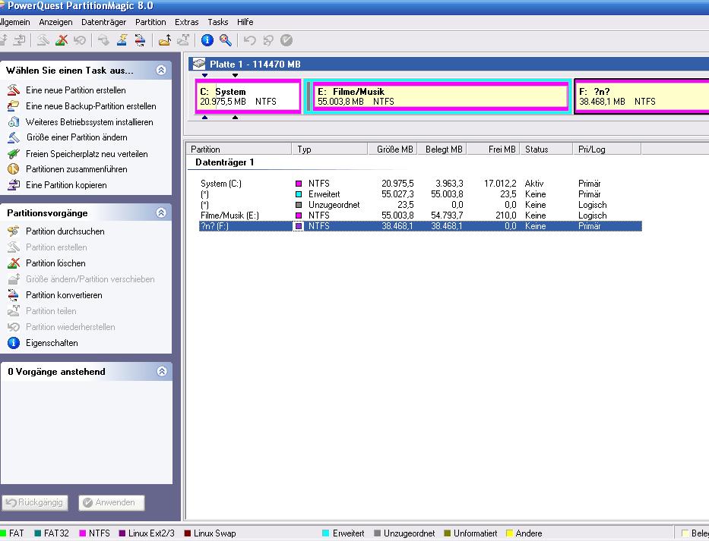This screenshot has width=709, height=541.
Task: Click the Status column header
Action: 546,149
